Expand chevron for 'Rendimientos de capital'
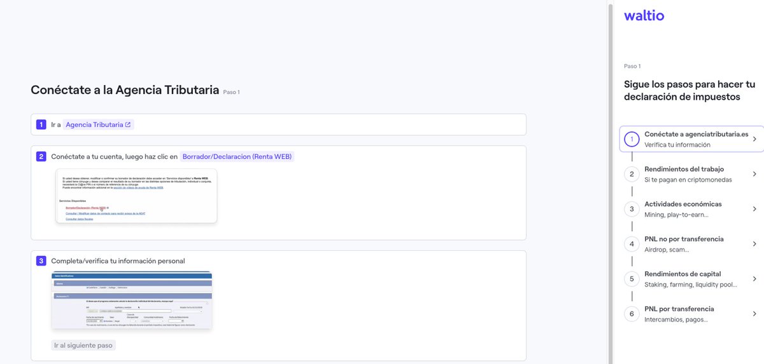 coord(754,279)
